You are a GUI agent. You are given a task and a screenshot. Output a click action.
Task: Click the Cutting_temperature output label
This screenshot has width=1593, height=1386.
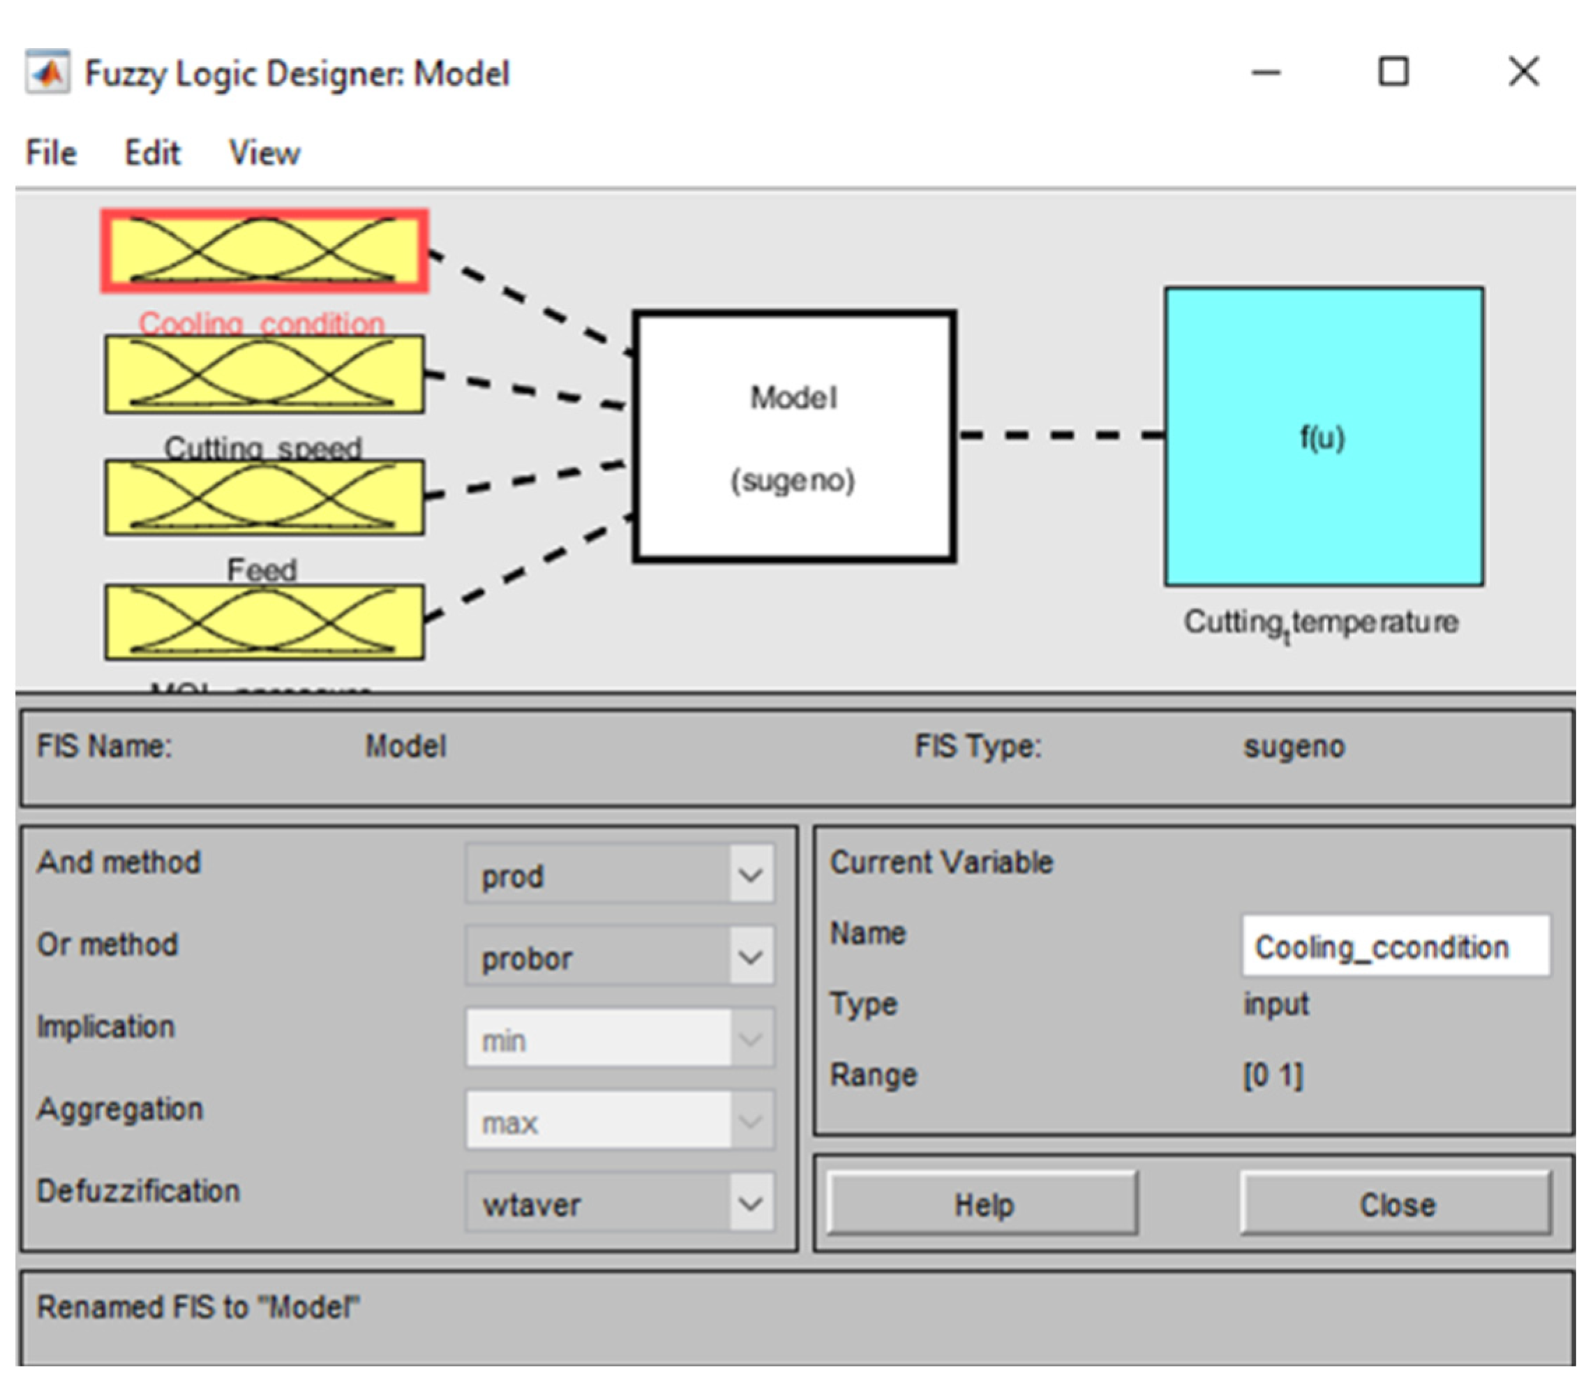1321,622
